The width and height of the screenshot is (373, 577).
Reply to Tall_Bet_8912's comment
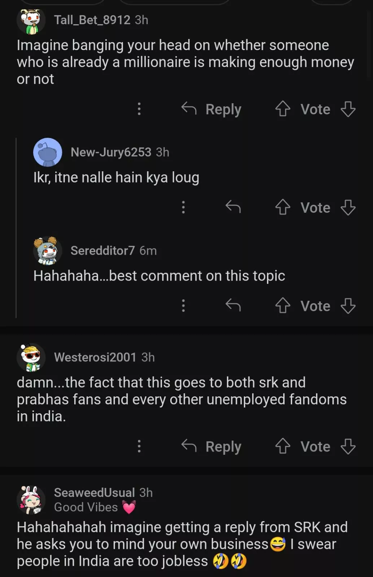click(212, 109)
